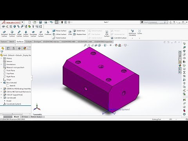Click the Undo arrow icon
The width and height of the screenshot is (188, 141).
coord(51,22)
